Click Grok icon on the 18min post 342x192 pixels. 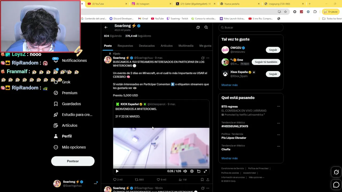[203, 188]
